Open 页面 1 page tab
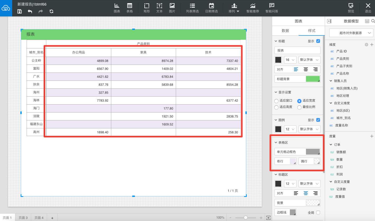375x221 pixels. point(7,218)
